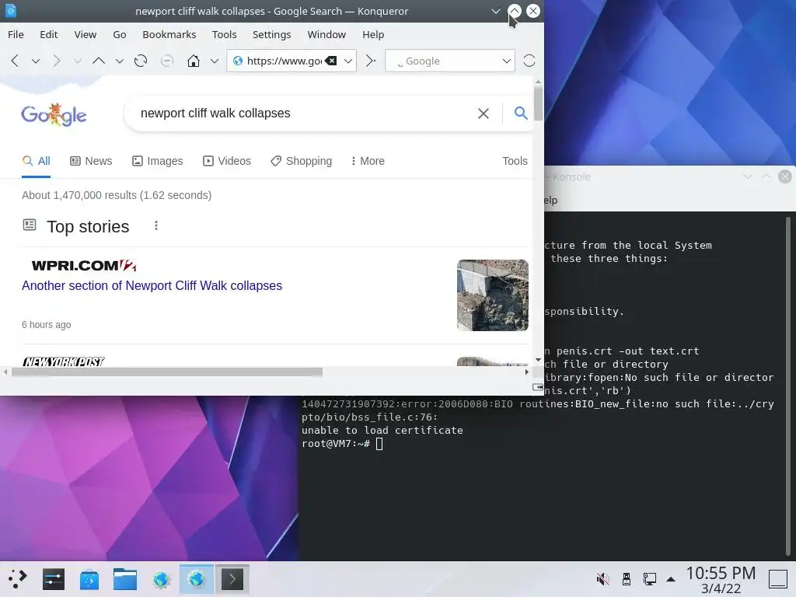Open the Settings menu
The height and width of the screenshot is (597, 796).
[x=271, y=34]
